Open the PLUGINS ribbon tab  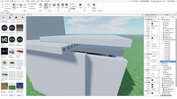pos(47,1)
